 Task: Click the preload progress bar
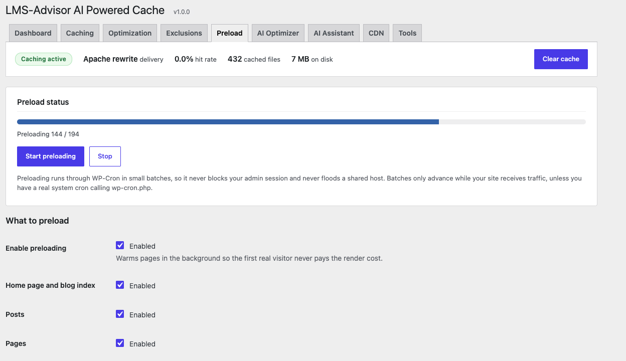(301, 122)
